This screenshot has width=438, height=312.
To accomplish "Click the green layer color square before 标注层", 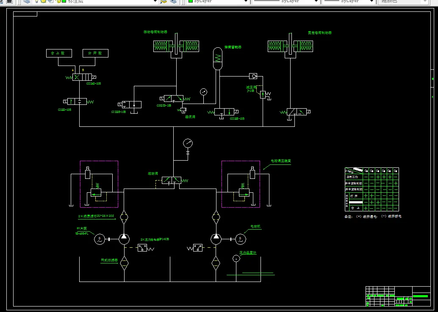I will pos(64,1).
